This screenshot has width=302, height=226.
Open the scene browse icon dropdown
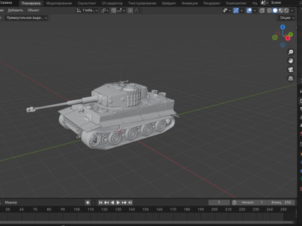(264, 3)
